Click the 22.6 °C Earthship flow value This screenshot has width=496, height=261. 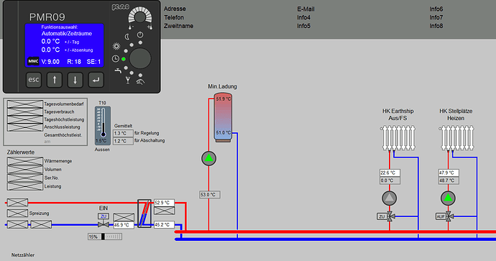(390, 173)
